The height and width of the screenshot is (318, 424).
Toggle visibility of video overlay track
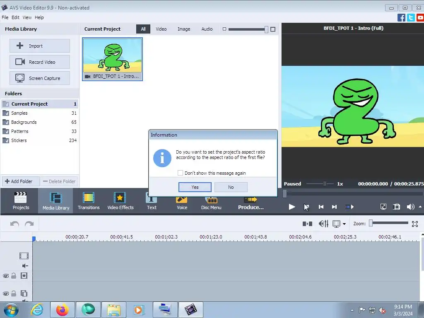point(6,294)
